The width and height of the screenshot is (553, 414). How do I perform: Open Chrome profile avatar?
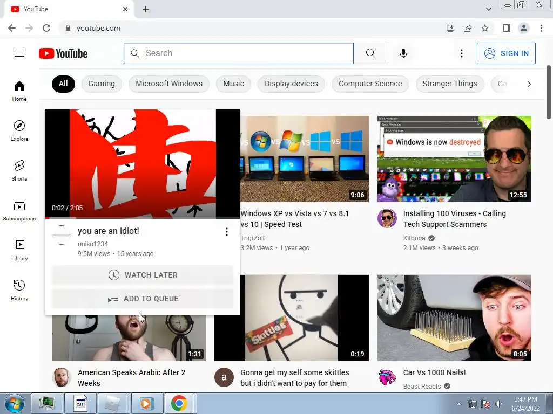pyautogui.click(x=524, y=28)
